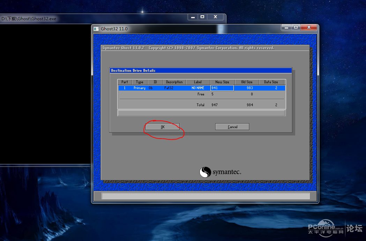Click the Ghost32 11.0 window title icon

96,29
